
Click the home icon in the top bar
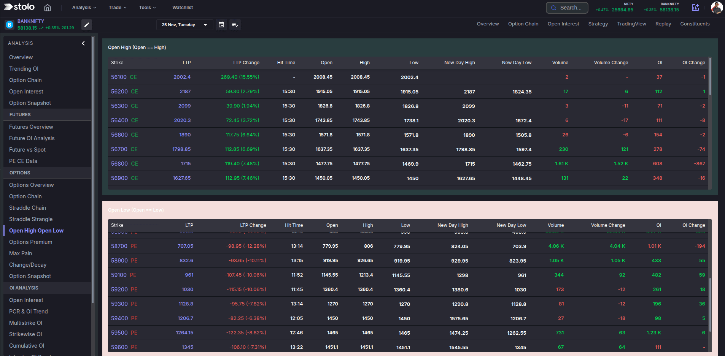(48, 8)
